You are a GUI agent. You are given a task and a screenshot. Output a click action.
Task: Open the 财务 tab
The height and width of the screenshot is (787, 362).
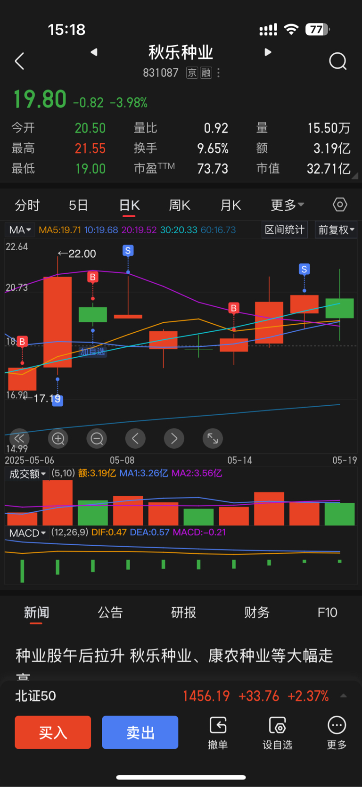pyautogui.click(x=257, y=612)
